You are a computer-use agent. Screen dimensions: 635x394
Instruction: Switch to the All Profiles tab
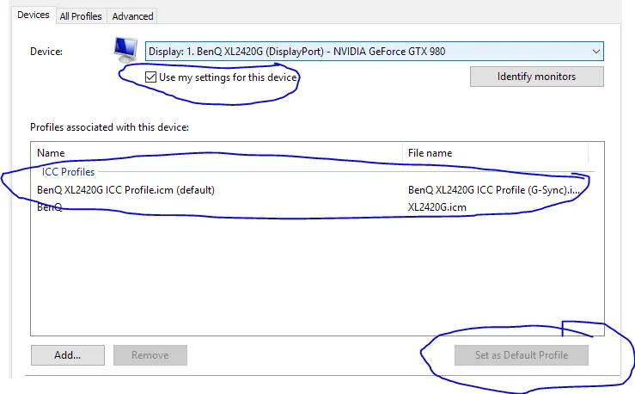pos(81,15)
